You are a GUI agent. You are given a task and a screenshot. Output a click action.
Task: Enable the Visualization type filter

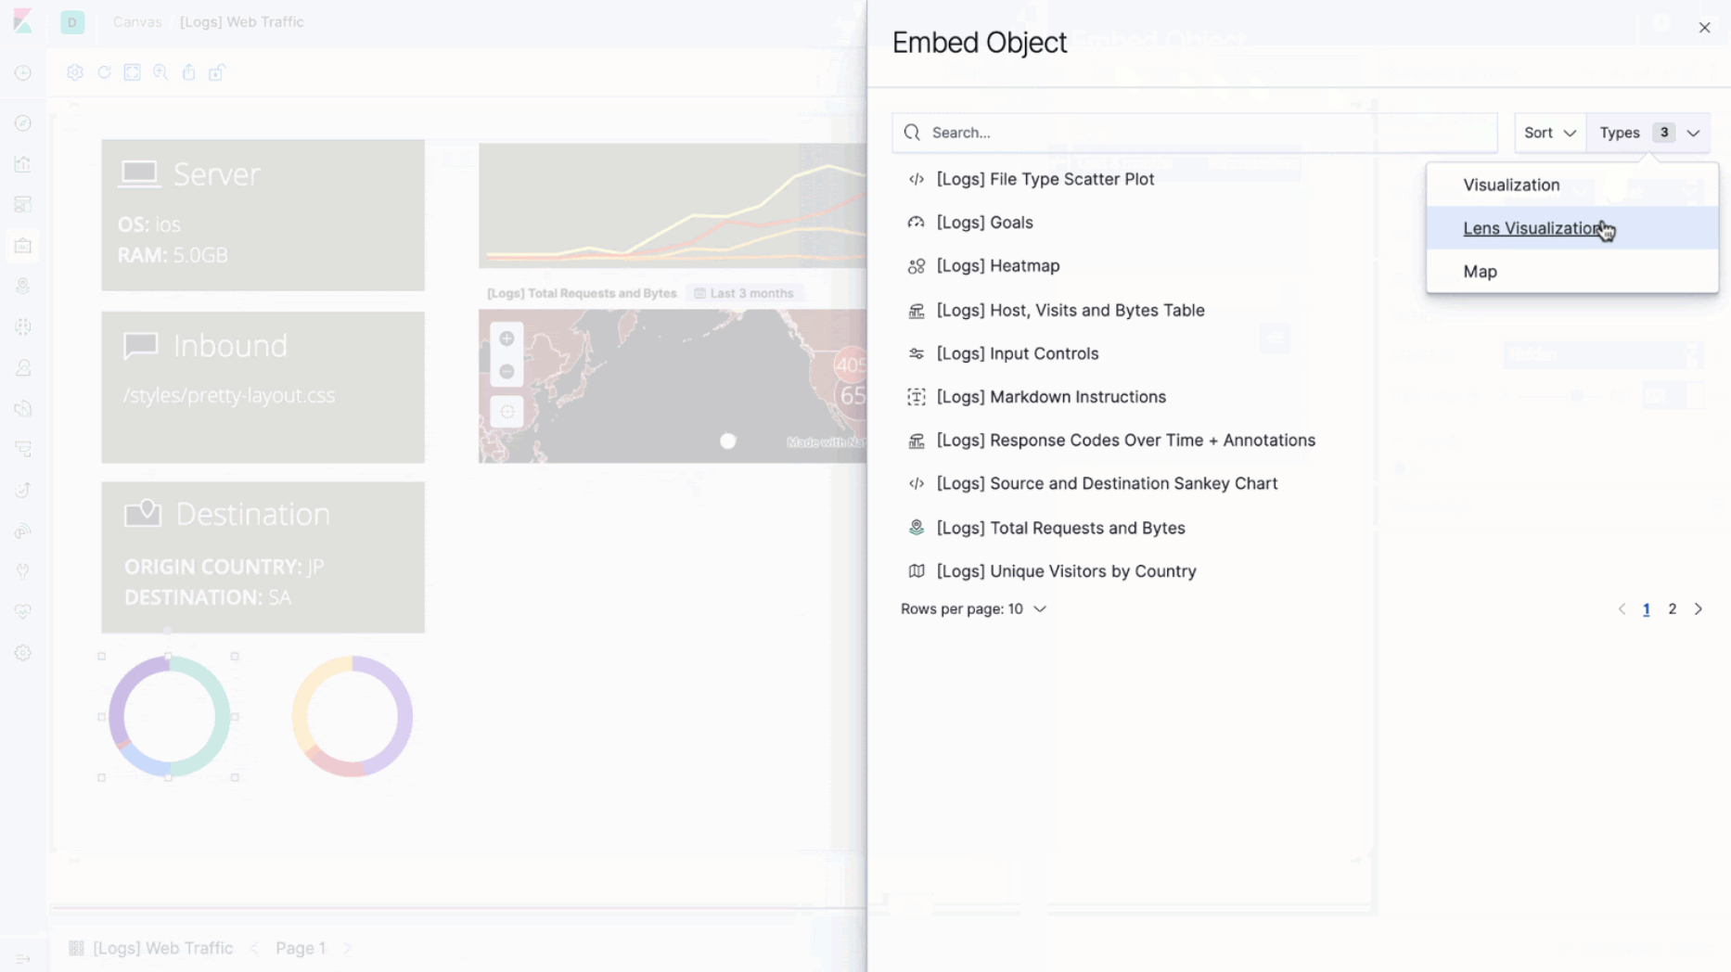coord(1511,185)
